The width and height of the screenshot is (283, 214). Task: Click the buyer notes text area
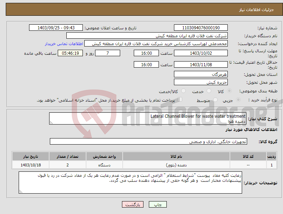(x=130, y=183)
